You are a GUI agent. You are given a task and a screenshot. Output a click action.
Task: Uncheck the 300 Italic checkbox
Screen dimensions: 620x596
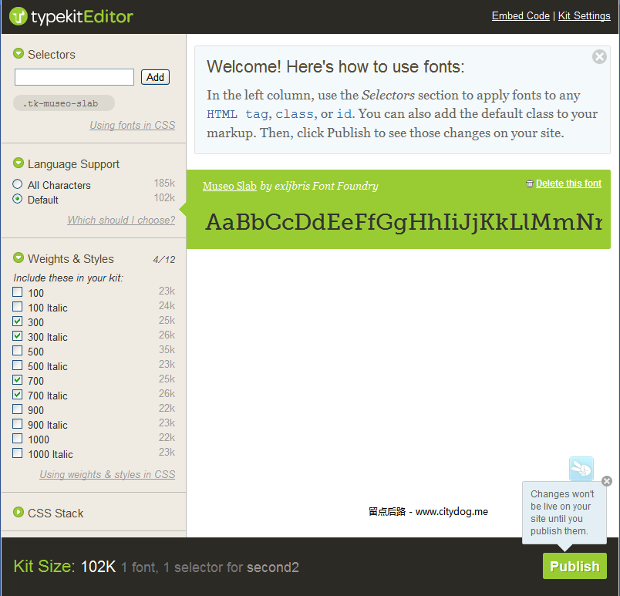coord(18,336)
